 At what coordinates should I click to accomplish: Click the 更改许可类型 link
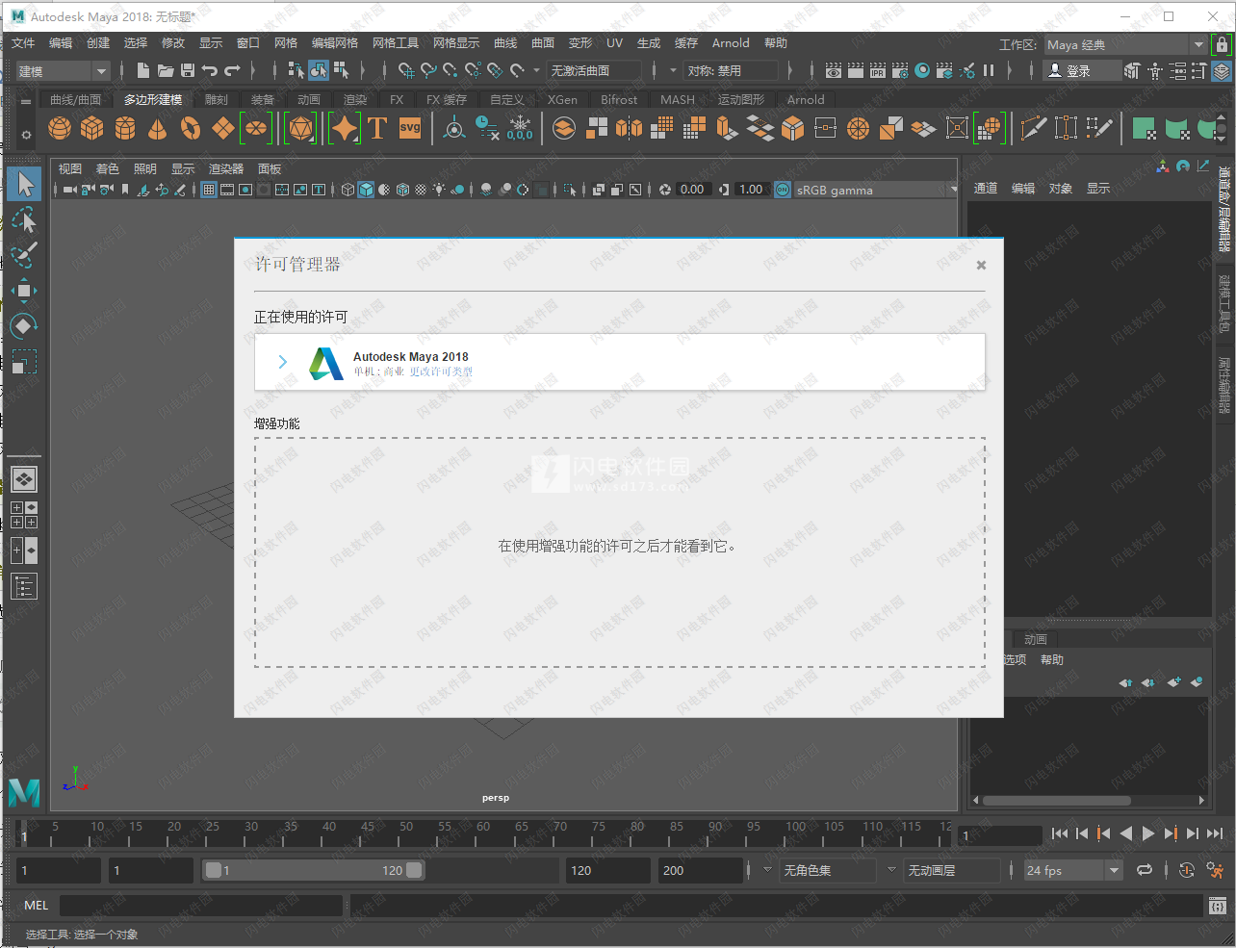[x=441, y=372]
